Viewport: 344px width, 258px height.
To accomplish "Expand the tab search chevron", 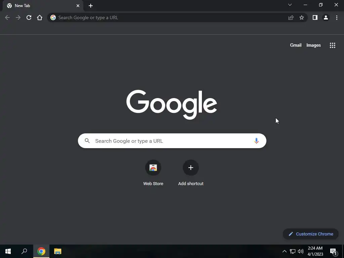I will (290, 5).
